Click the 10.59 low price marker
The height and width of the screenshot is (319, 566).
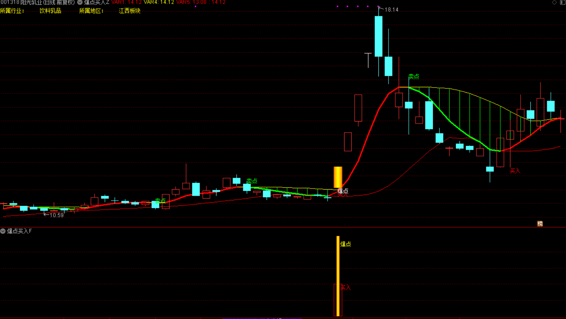coord(56,215)
